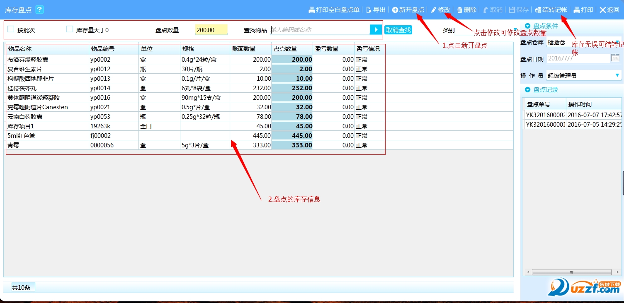
Task: Select the 克霉唑阴道片Canesten row
Action: [259, 107]
